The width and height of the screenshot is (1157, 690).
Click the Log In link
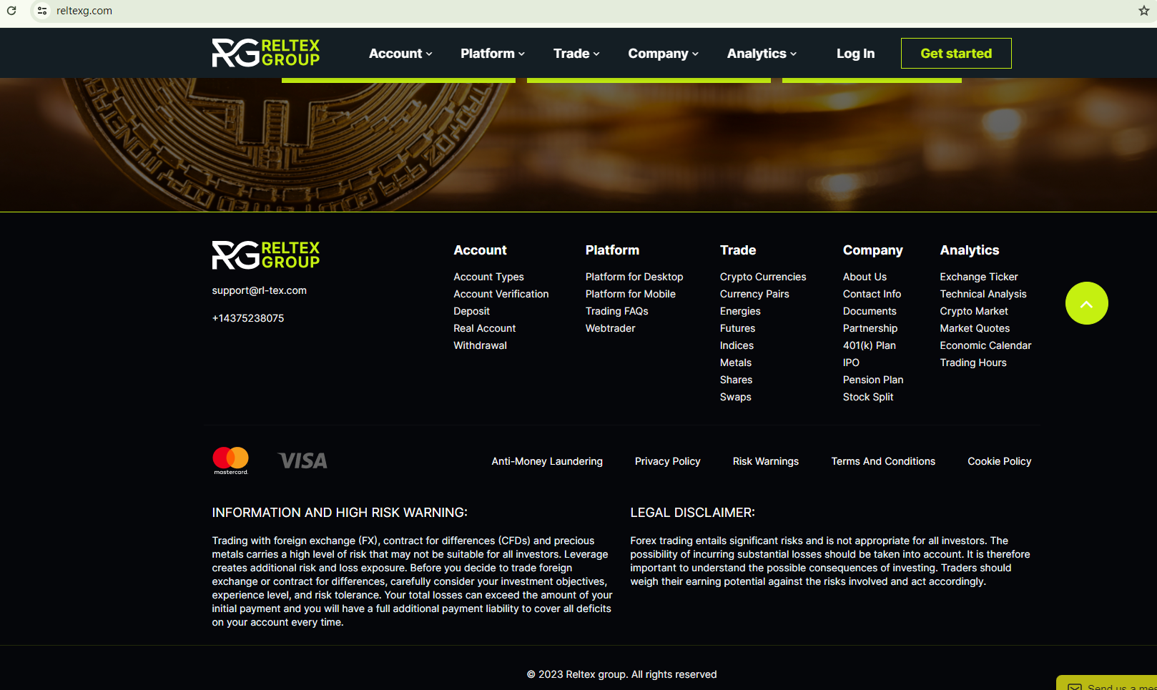pyautogui.click(x=855, y=54)
